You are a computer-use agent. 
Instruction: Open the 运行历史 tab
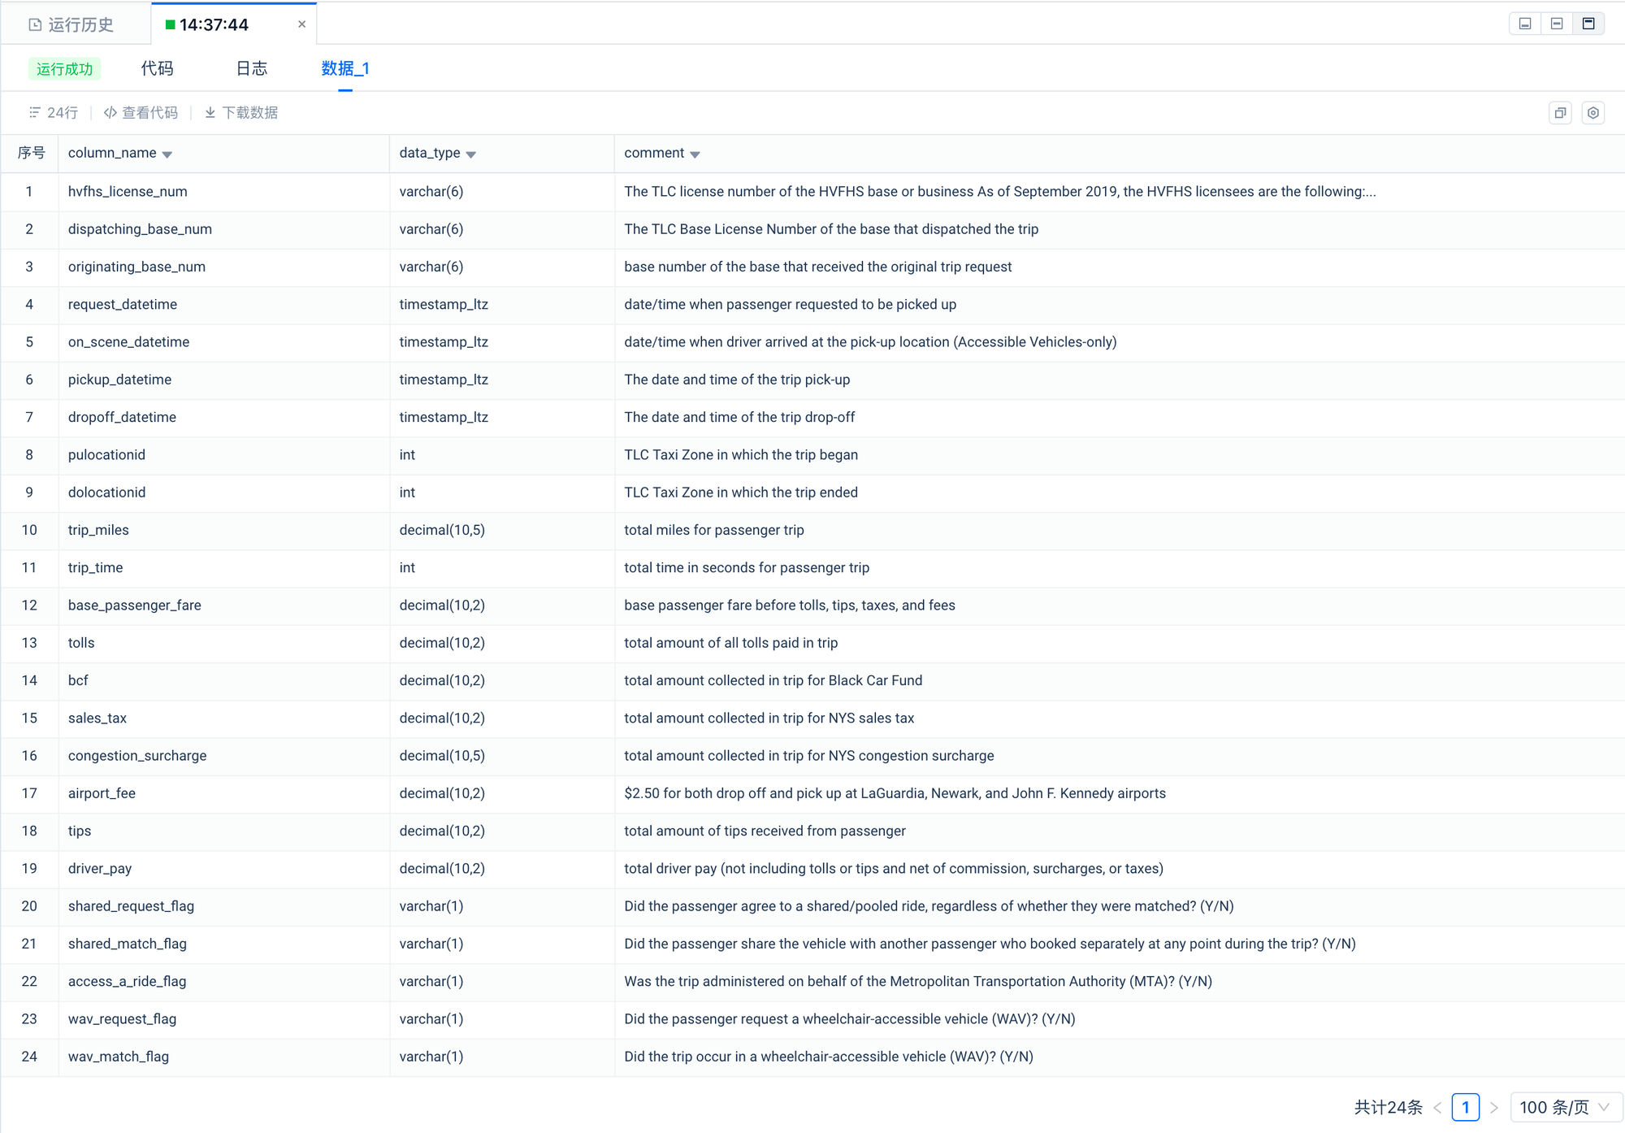pos(71,24)
